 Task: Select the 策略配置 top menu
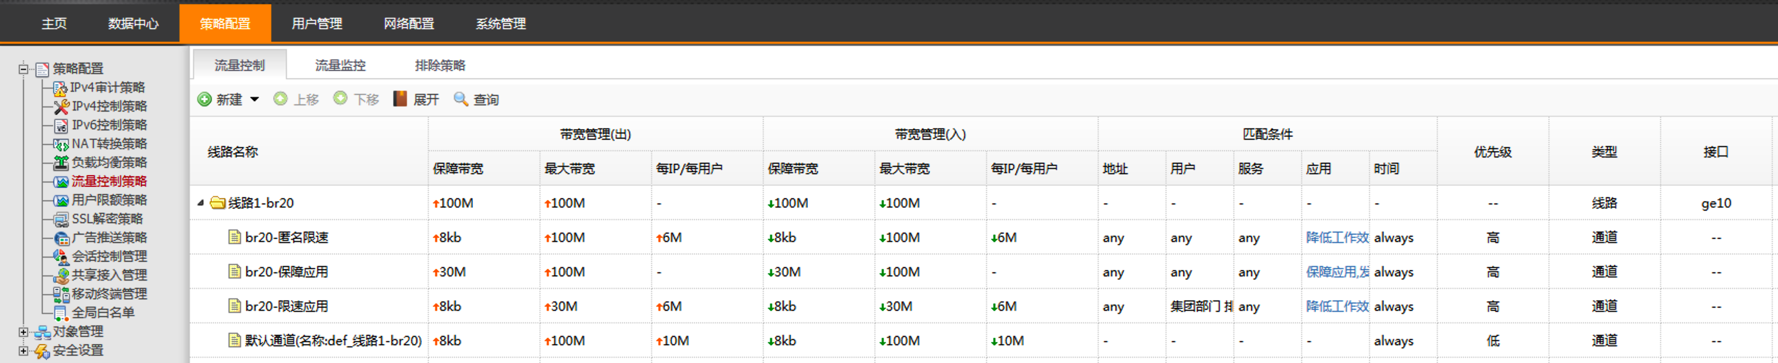pyautogui.click(x=225, y=23)
